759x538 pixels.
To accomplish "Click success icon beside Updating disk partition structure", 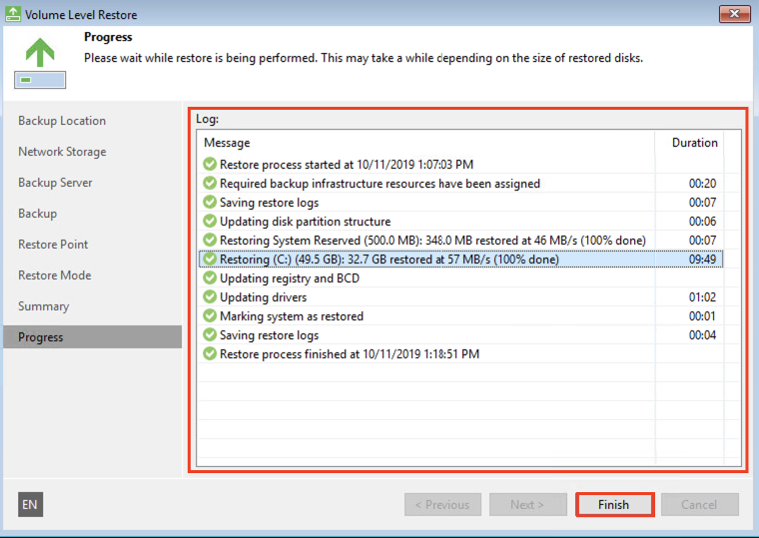I will pos(210,222).
